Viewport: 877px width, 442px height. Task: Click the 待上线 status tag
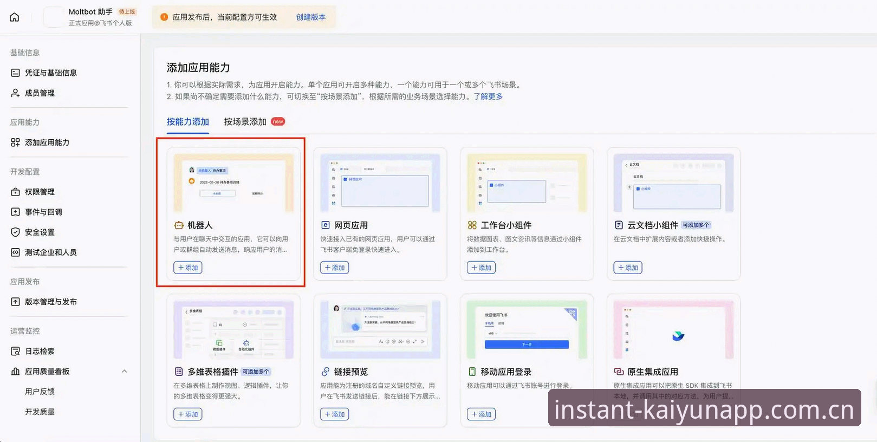127,11
